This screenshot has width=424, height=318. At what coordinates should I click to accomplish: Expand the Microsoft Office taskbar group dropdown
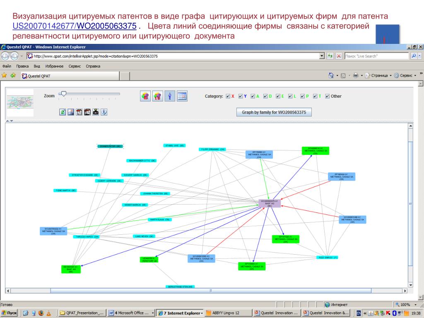pos(152,313)
